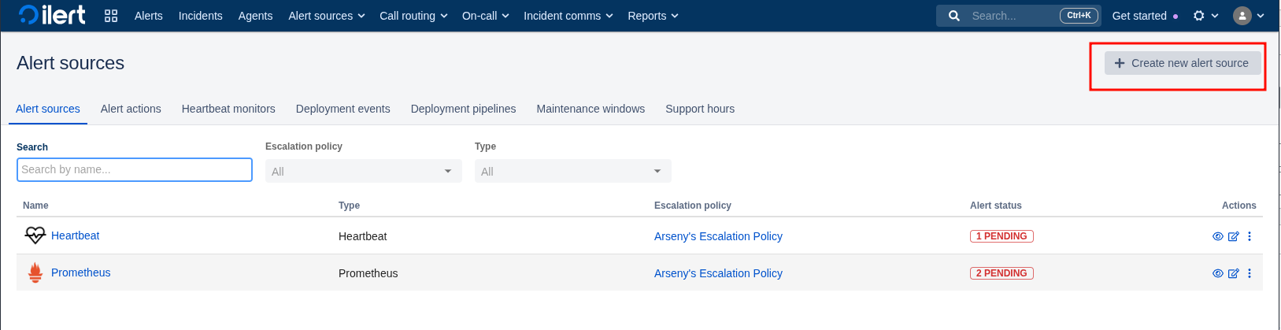Viewport: 1281px width, 330px height.
Task: Switch to the Heartbeat monitors tab
Action: 228,109
